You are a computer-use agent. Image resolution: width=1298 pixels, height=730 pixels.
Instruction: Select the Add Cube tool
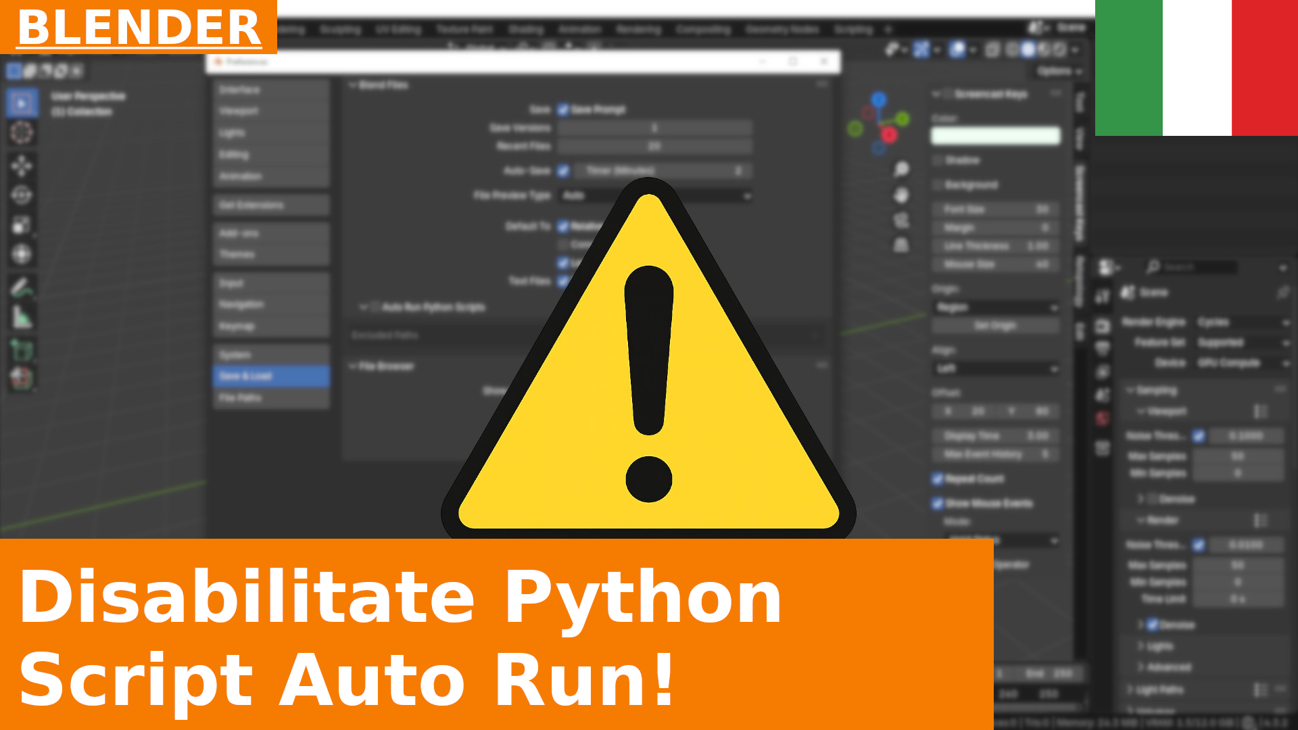click(x=22, y=350)
